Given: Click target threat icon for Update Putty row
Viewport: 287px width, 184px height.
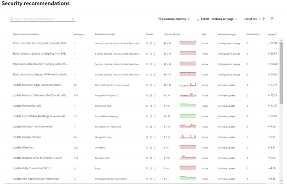Looking at the screenshot, I should (147, 168).
